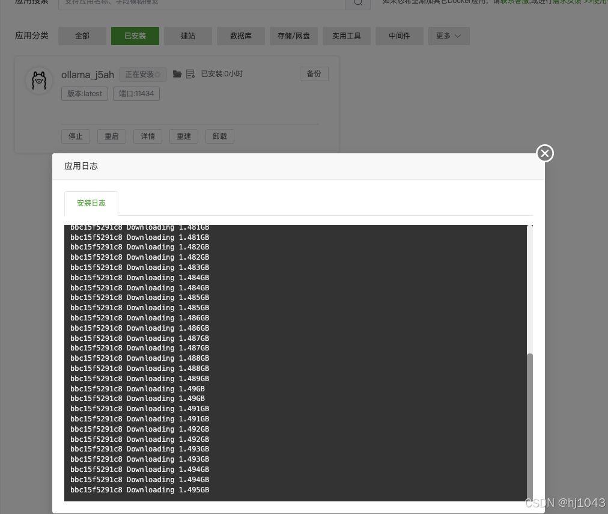Click 重启 to restart ollama
Viewport: 608px width, 514px height.
(x=112, y=136)
